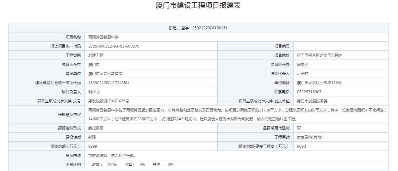Click the description line beginning 14800平方米
The height and width of the screenshot is (171, 398).
click(x=192, y=119)
